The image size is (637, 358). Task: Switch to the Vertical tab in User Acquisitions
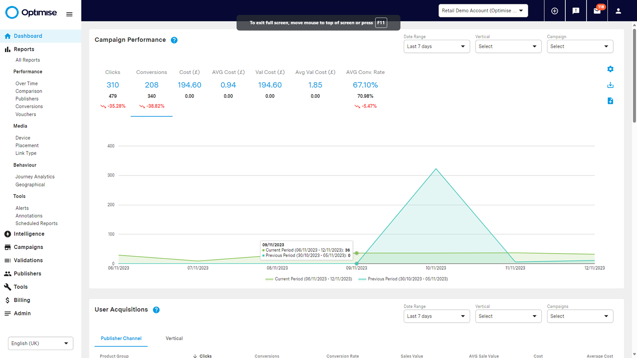coord(174,338)
